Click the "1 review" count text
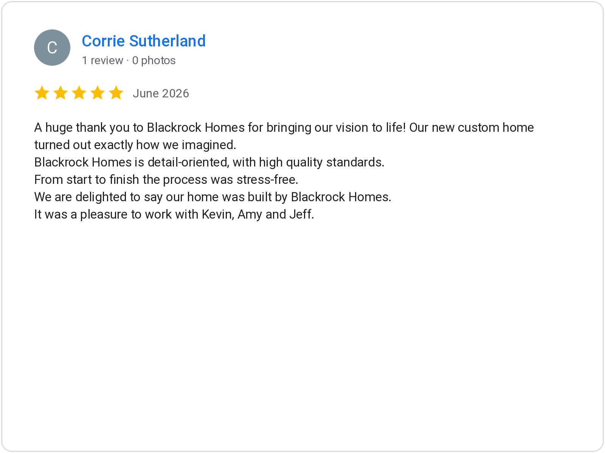The height and width of the screenshot is (453, 605). (102, 60)
